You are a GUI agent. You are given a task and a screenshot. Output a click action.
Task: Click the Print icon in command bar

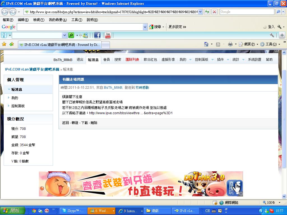[230, 44]
